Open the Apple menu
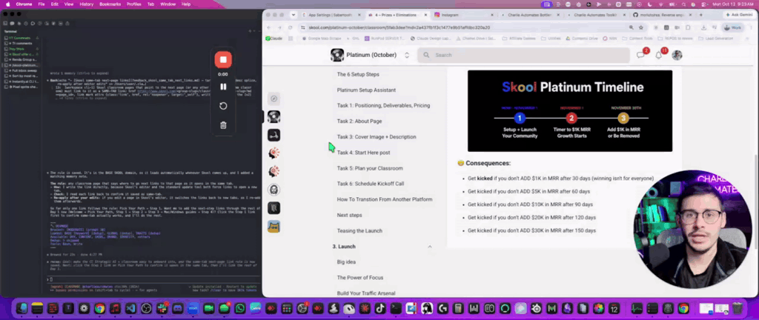The image size is (759, 320). tap(7, 4)
